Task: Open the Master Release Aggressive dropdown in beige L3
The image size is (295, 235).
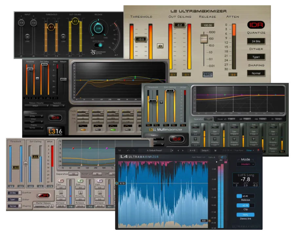Action: point(41,206)
